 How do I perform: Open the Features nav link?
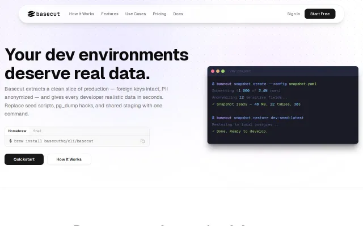109,14
